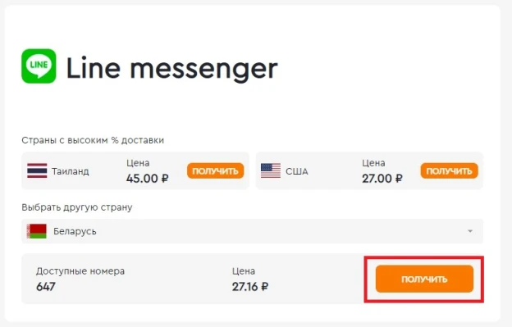
Task: Click the 27.16 ₽ price value
Action: click(250, 287)
